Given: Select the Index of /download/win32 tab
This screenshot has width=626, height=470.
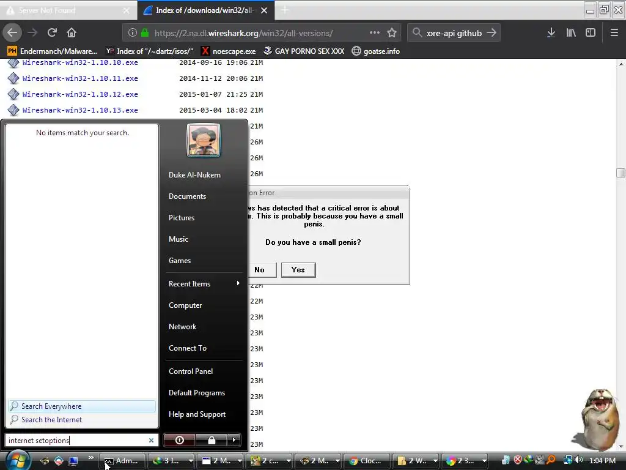Looking at the screenshot, I should pos(205,10).
